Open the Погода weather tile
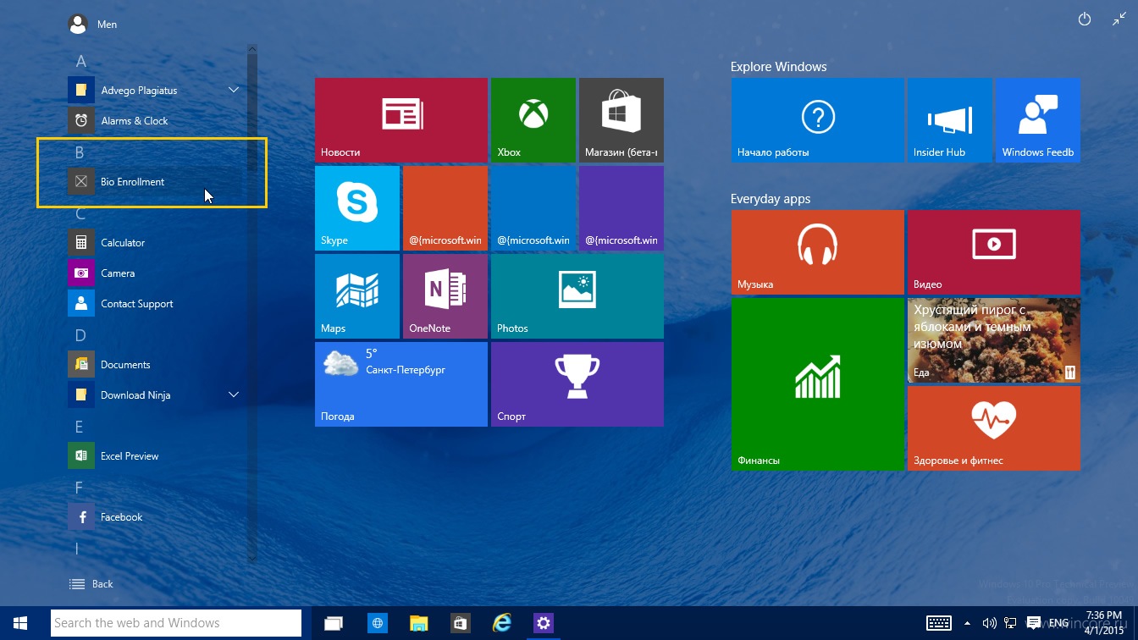Image resolution: width=1138 pixels, height=640 pixels. (x=401, y=384)
